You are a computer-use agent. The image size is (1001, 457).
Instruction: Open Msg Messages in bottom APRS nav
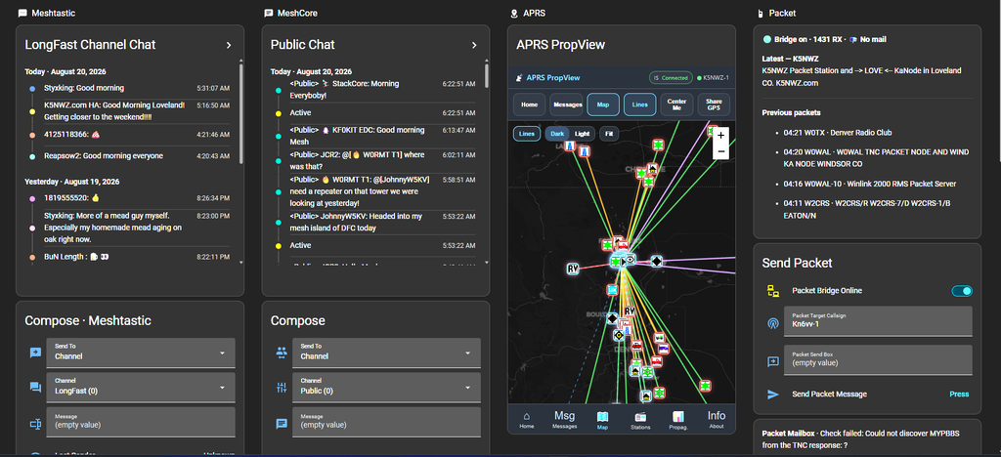(x=564, y=419)
